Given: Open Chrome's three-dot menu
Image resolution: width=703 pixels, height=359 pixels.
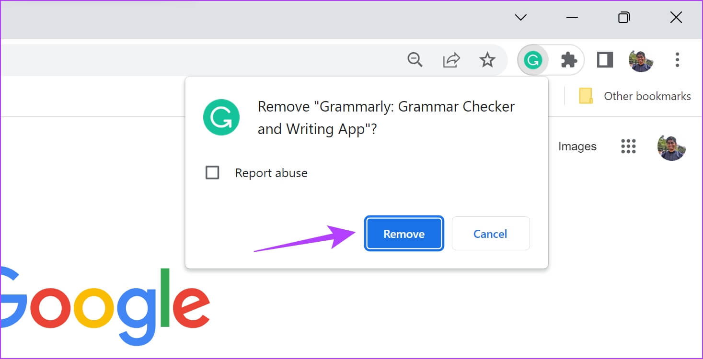Looking at the screenshot, I should tap(677, 60).
